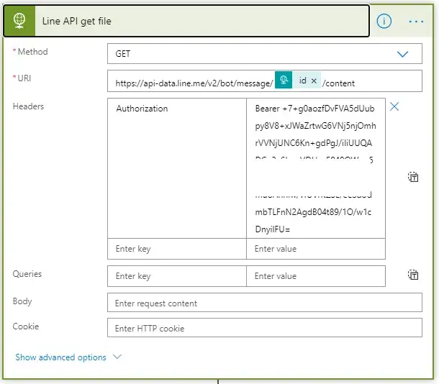Expand advanced options chevron

pos(117,357)
